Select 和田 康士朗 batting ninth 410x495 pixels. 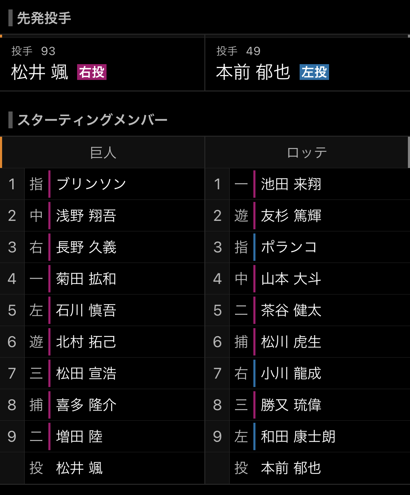(x=298, y=436)
